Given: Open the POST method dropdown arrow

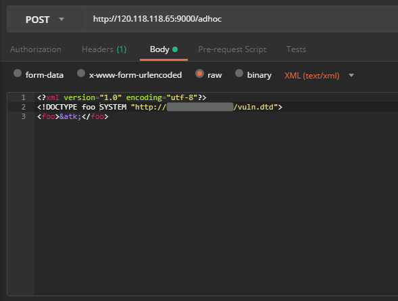Looking at the screenshot, I should (61, 19).
